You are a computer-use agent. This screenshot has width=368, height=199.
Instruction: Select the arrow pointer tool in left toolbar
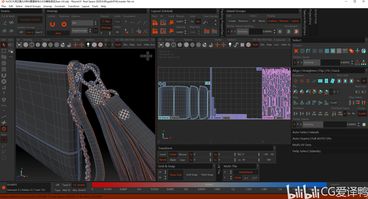point(4,45)
